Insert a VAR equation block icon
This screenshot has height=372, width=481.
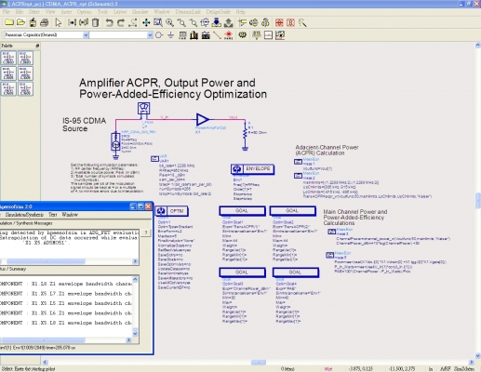(x=182, y=35)
